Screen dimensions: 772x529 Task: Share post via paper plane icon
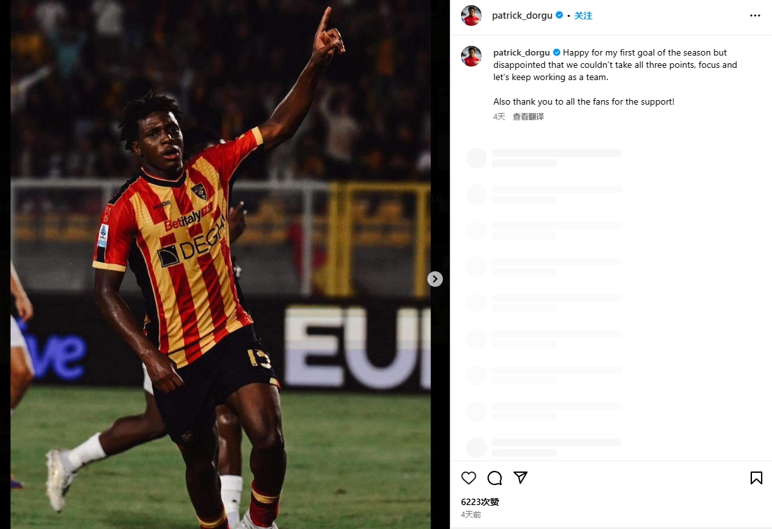tap(520, 477)
